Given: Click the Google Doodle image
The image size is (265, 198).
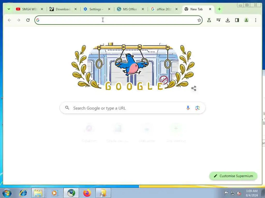Looking at the screenshot, I should (133, 67).
